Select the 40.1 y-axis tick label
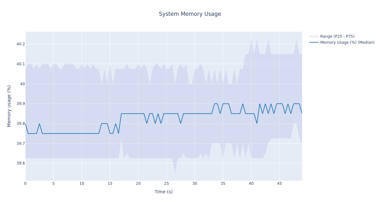The width and height of the screenshot is (380, 206). click(x=21, y=64)
